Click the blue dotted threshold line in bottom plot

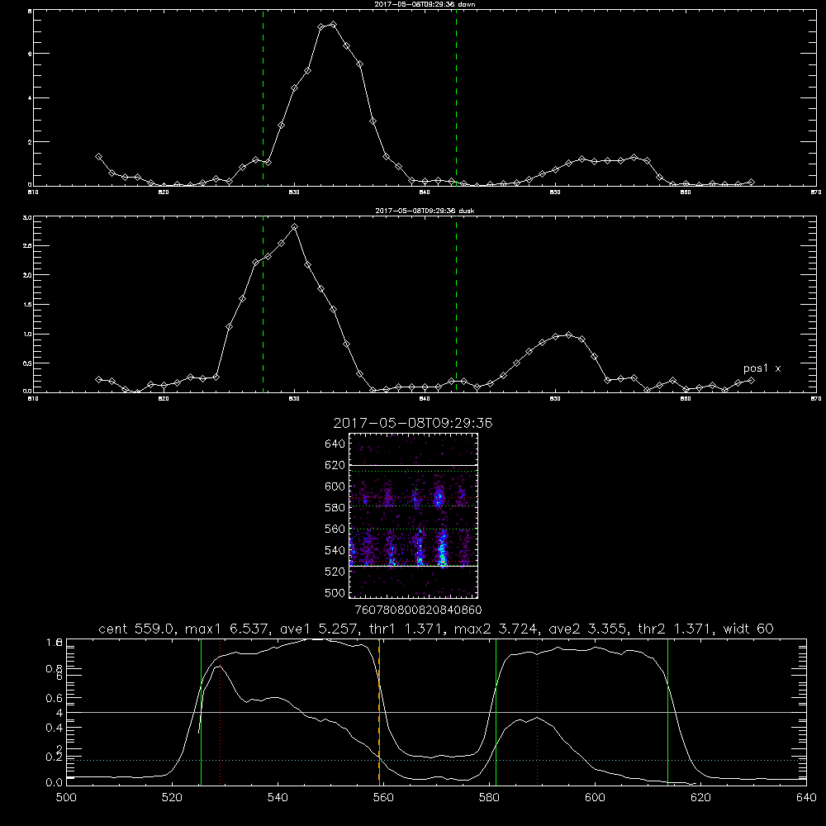[x=436, y=760]
